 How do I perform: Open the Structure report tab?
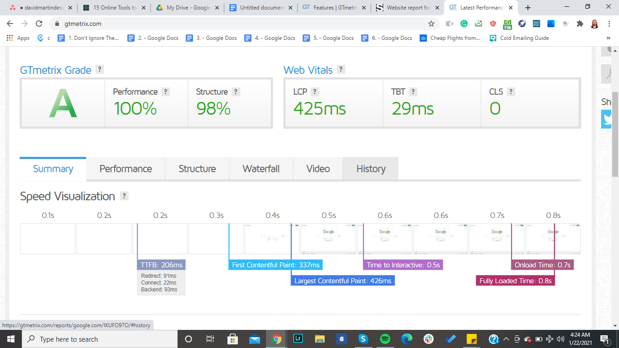click(x=197, y=169)
